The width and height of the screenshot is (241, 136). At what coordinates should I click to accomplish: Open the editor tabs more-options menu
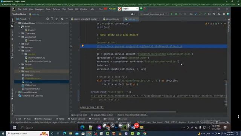[225, 19]
